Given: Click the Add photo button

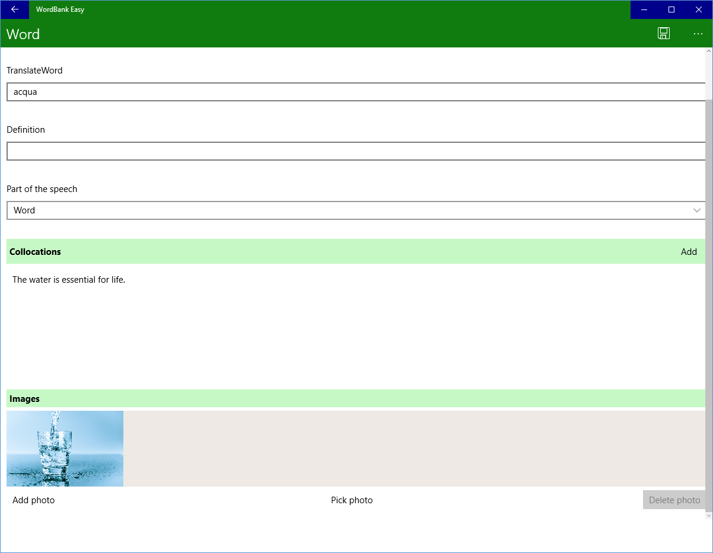Looking at the screenshot, I should [34, 500].
